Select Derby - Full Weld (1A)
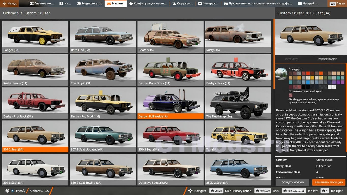 [x=170, y=103]
